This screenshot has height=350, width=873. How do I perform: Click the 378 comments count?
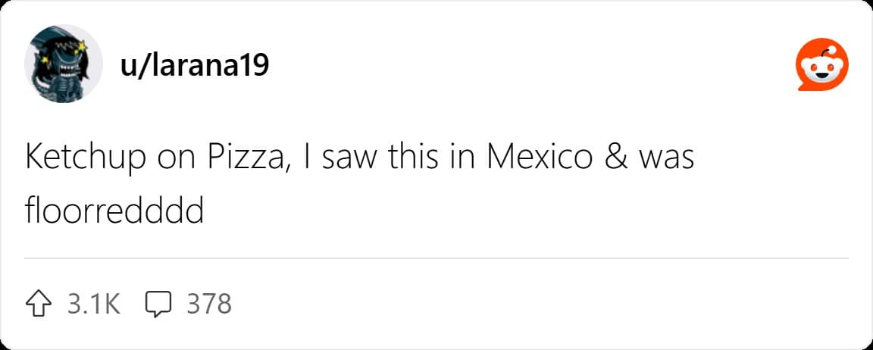click(208, 304)
